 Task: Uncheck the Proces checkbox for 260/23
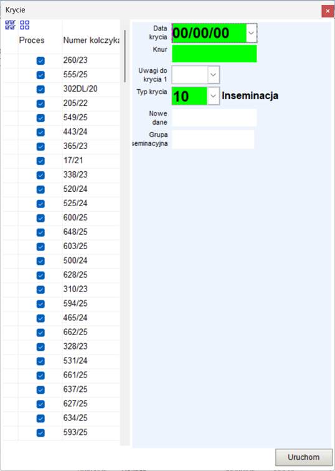point(40,60)
